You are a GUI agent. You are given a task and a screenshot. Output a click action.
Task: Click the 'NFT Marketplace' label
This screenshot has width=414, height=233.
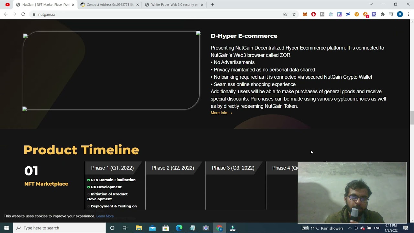tap(46, 184)
